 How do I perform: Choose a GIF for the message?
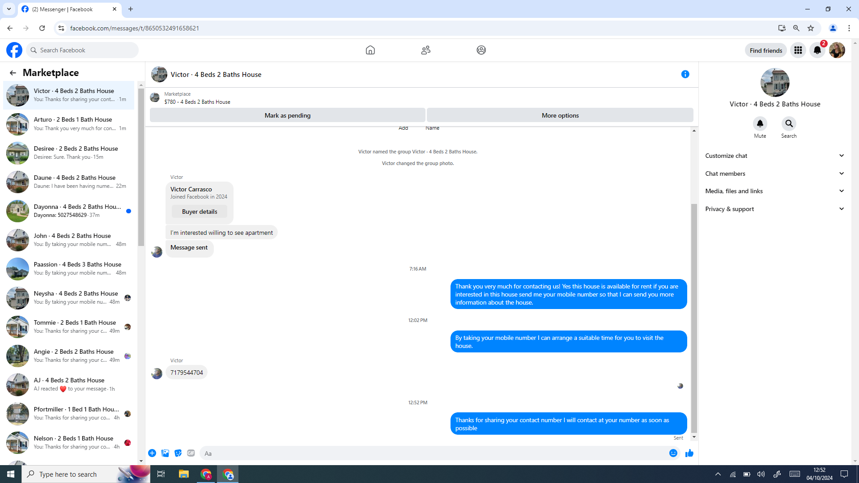click(x=191, y=453)
